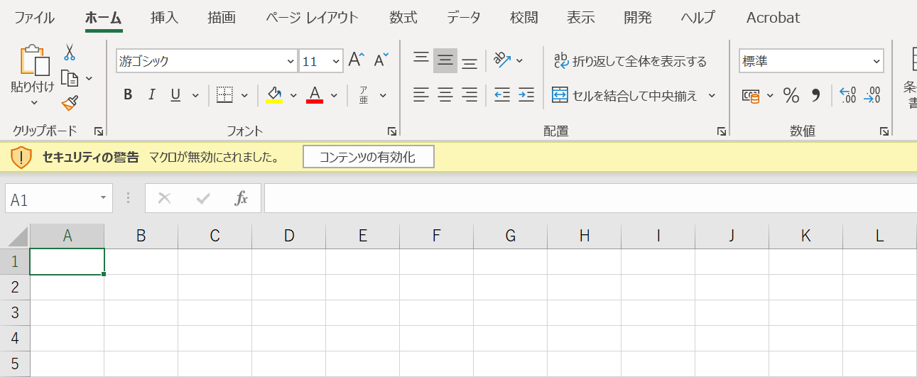This screenshot has width=917, height=377.
Task: Toggle underline formatting (U)
Action: (x=175, y=95)
